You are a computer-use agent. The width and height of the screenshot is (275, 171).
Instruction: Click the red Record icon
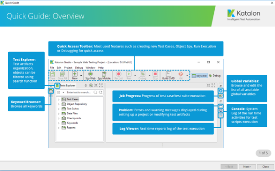click(x=119, y=74)
